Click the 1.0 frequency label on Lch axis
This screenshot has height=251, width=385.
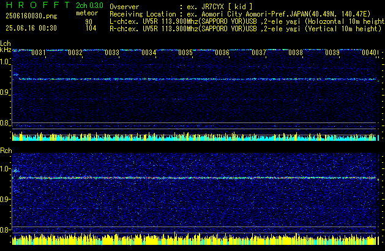coord(5,62)
